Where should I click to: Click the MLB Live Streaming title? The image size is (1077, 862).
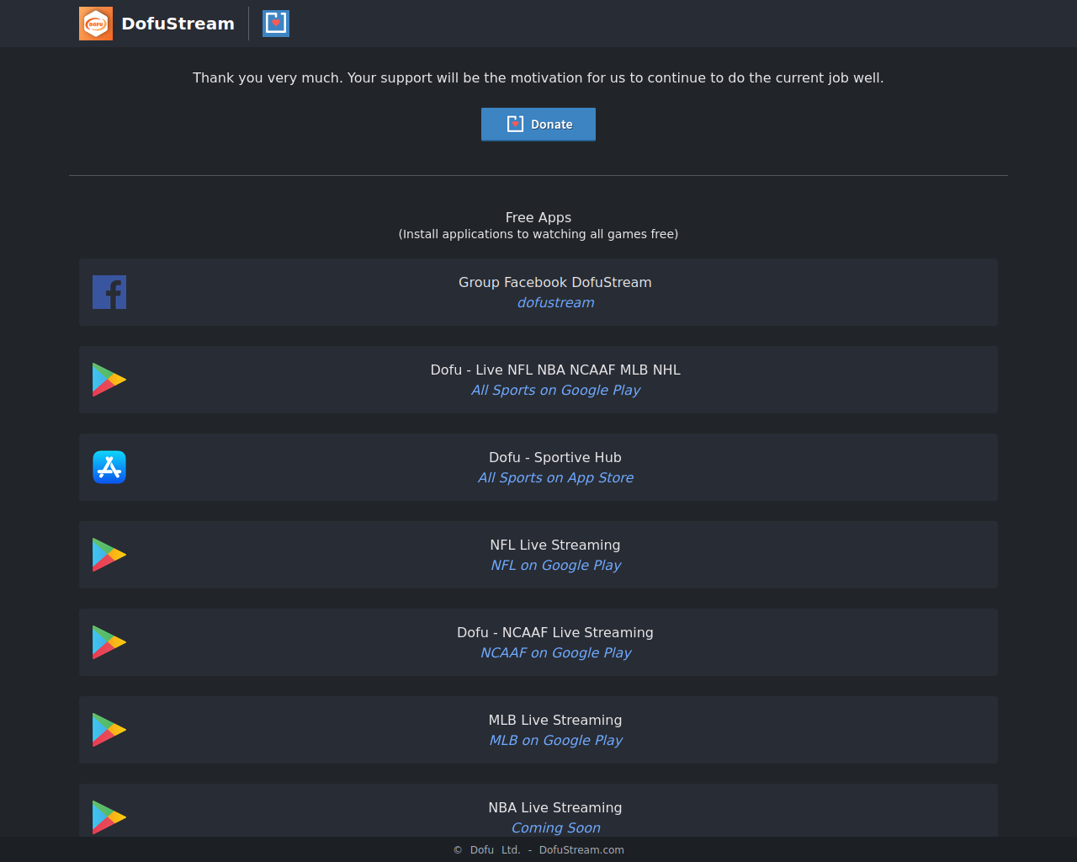(555, 720)
